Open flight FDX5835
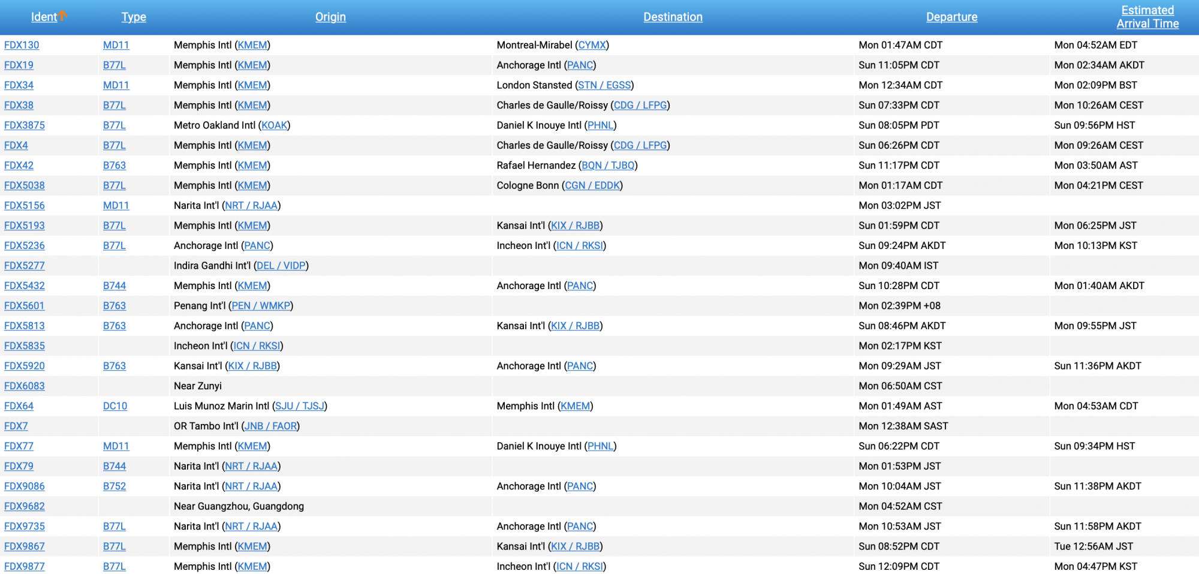 coord(25,346)
